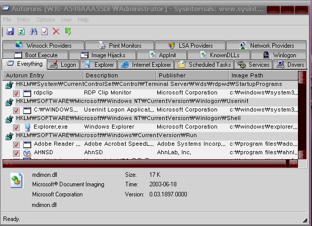Select the 'RDP Clip Monitor' description cell

click(x=108, y=92)
